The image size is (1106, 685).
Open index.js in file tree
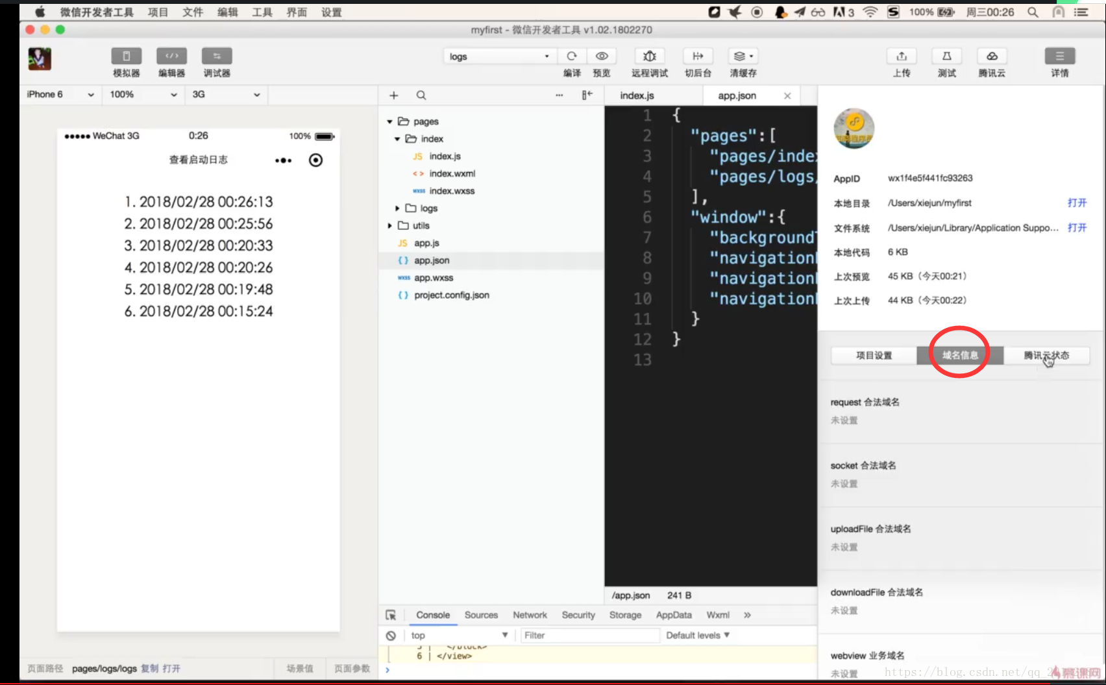click(445, 156)
